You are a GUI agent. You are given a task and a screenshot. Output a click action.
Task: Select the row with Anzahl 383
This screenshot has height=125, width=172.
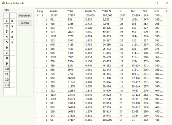point(101,28)
